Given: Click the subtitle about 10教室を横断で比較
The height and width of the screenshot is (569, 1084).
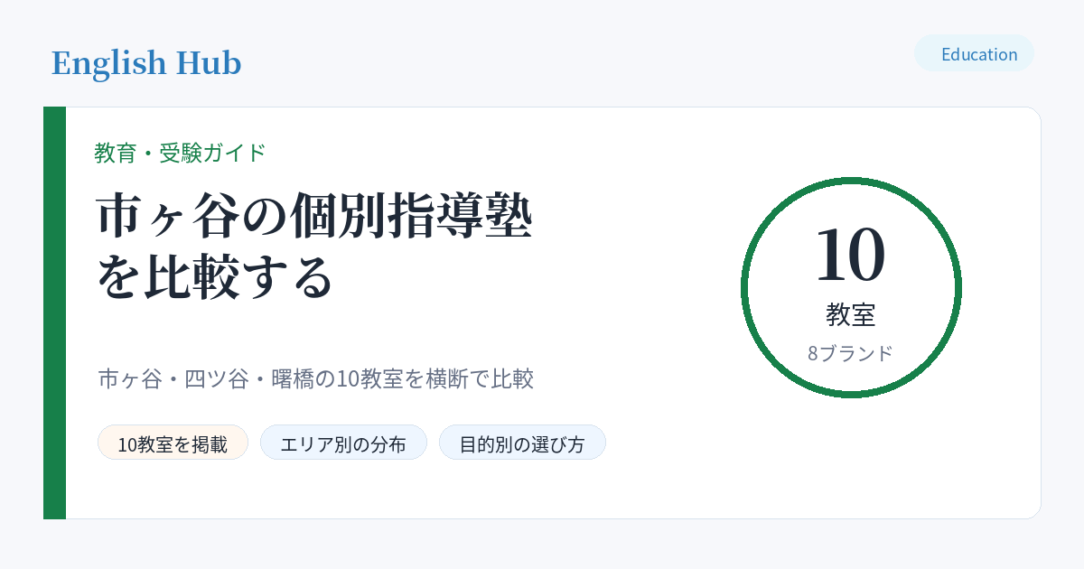Looking at the screenshot, I should tap(315, 378).
